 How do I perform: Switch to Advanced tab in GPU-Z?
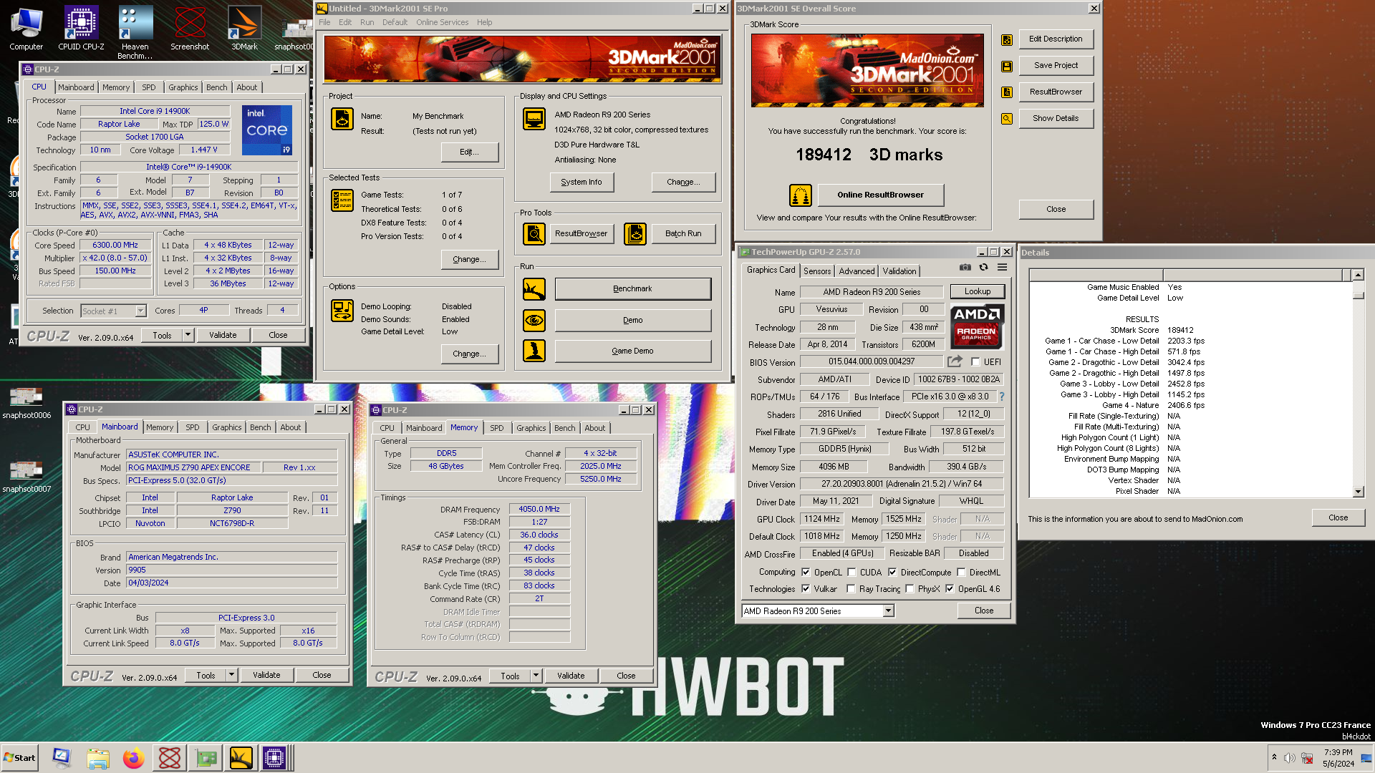point(857,271)
